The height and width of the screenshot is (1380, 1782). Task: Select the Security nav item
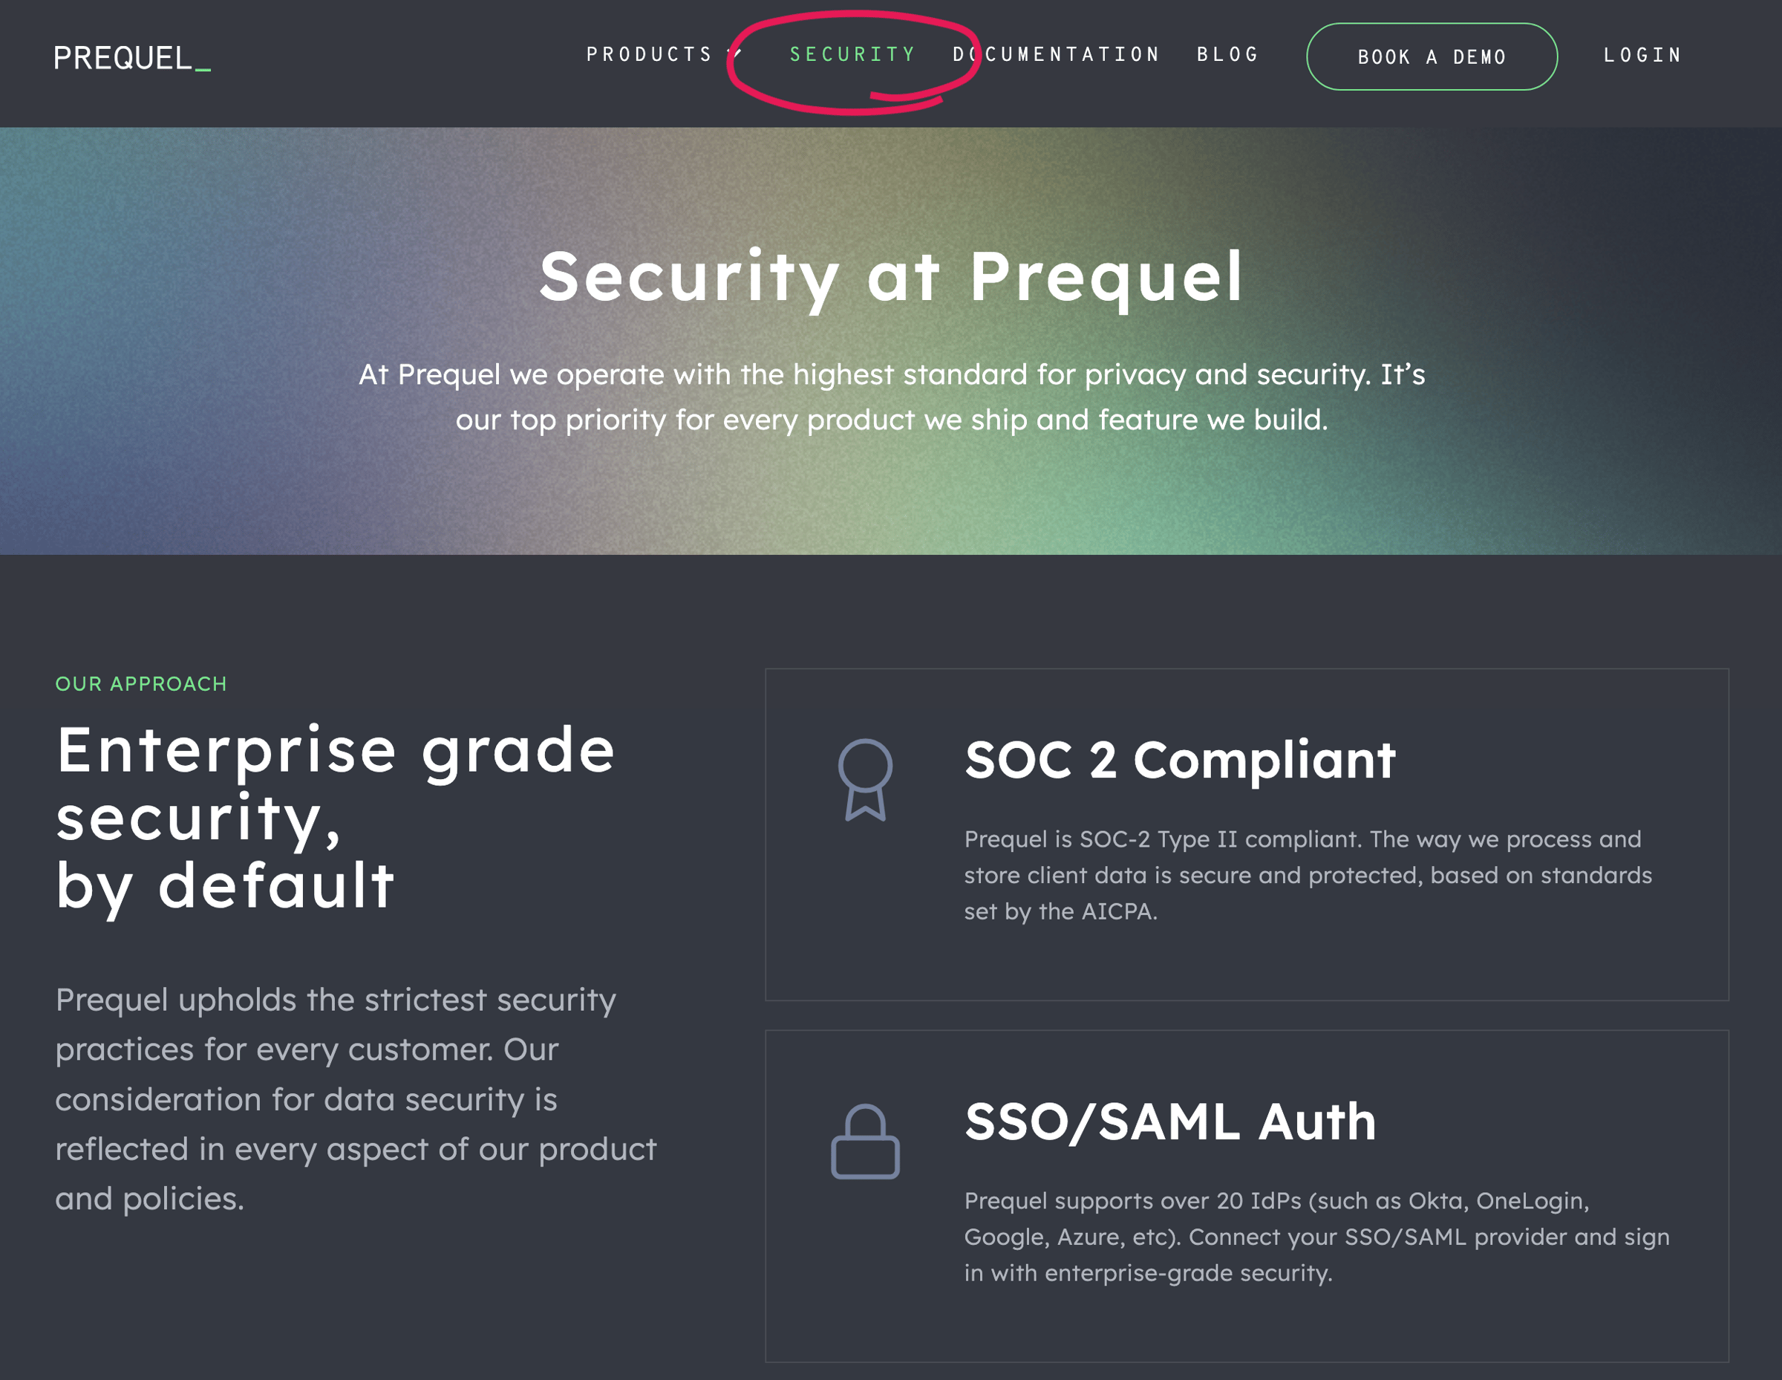pyautogui.click(x=852, y=55)
